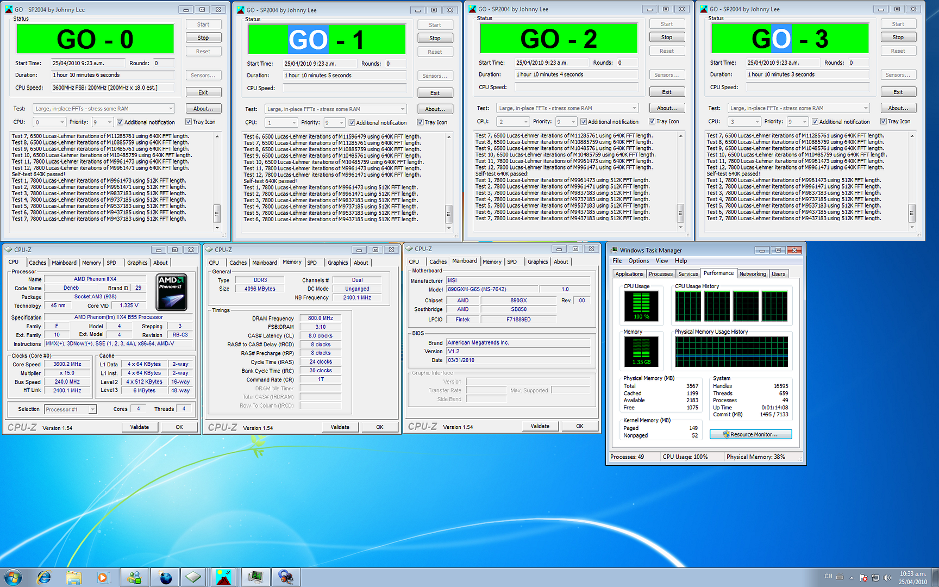
Task: Open Windows Explorer folder icon on taskbar
Action: (73, 577)
